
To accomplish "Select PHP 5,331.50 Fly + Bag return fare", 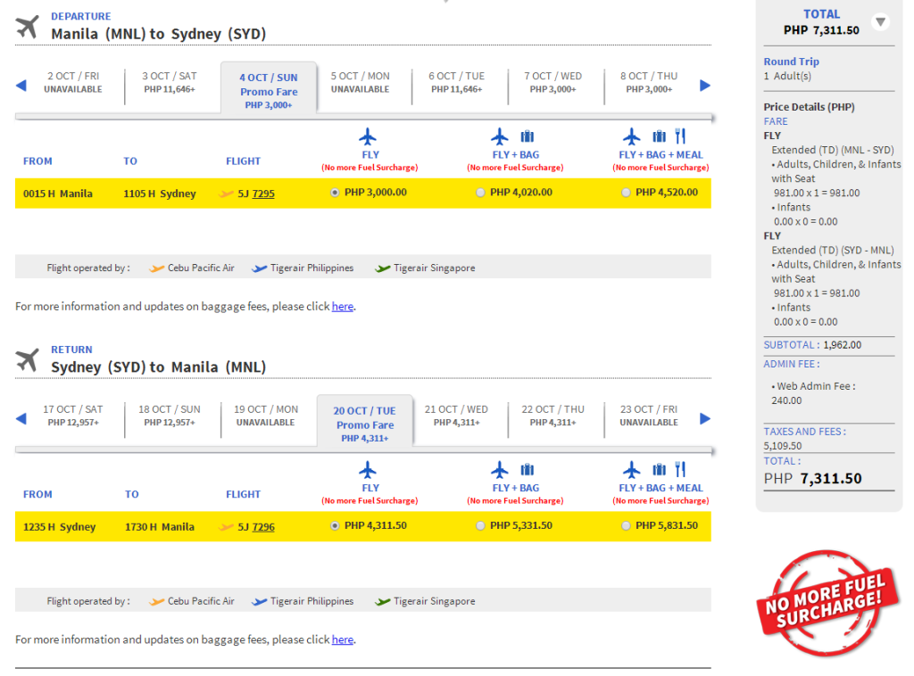I will [x=480, y=526].
